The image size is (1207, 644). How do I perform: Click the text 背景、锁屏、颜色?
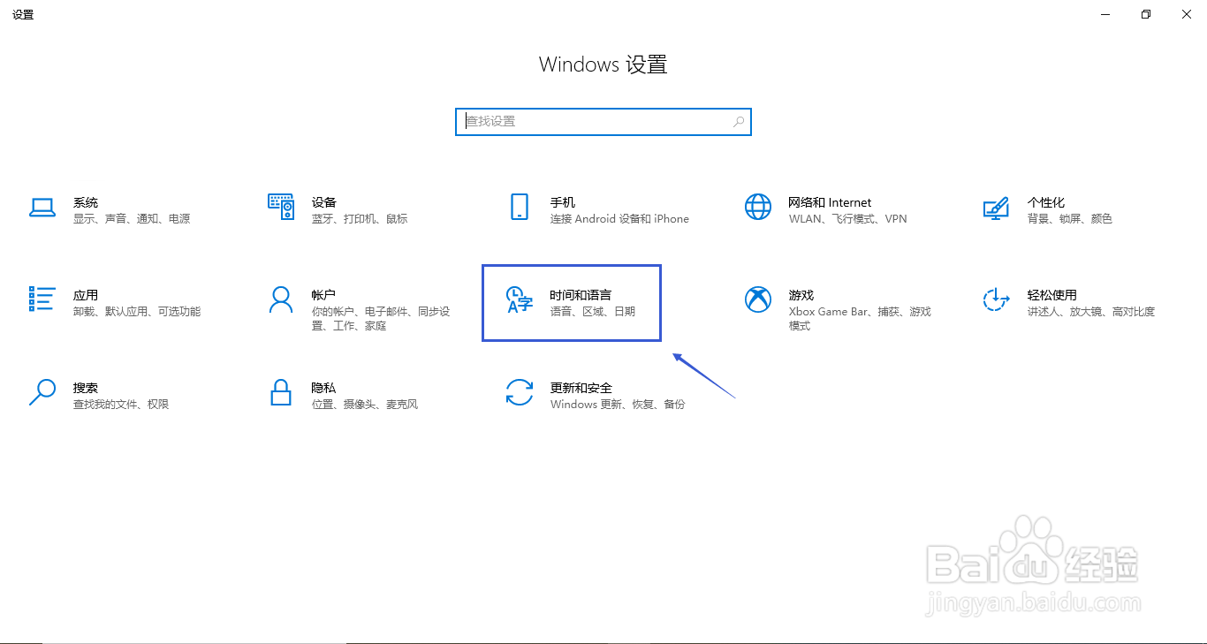1070,219
